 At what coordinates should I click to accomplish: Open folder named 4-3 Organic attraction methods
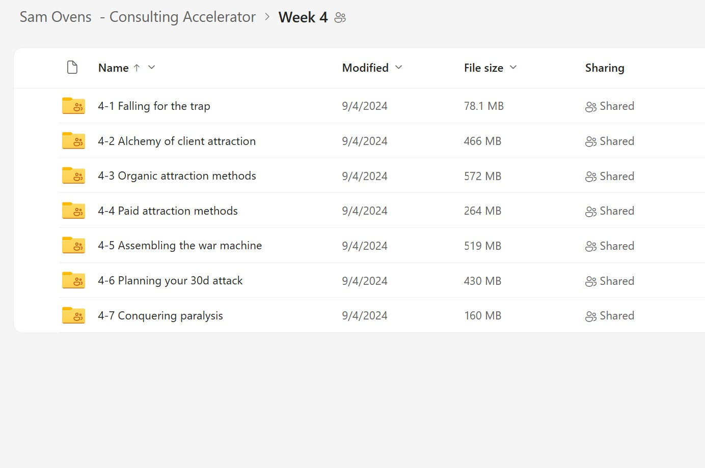177,175
